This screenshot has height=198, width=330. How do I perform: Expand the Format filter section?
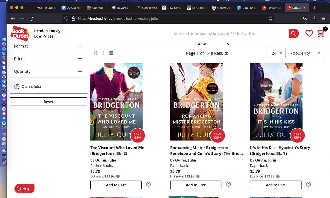49,46
